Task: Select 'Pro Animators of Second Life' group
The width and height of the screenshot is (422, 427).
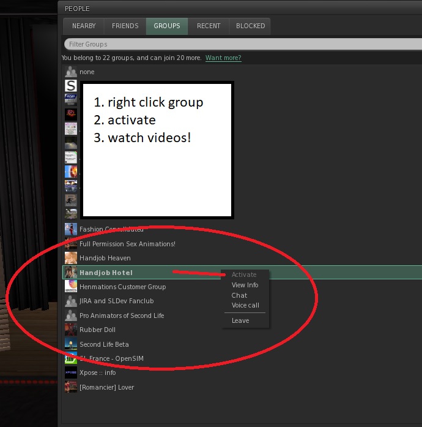Action: pyautogui.click(x=122, y=316)
